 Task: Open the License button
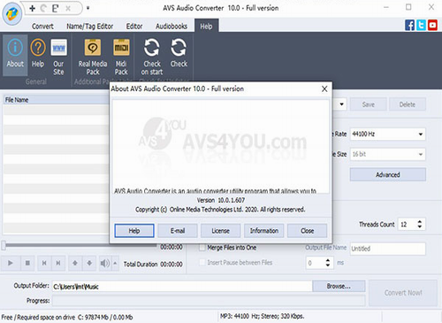pos(220,231)
